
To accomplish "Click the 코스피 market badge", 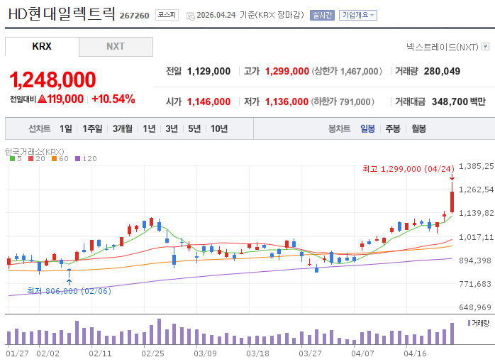I will click(x=167, y=15).
